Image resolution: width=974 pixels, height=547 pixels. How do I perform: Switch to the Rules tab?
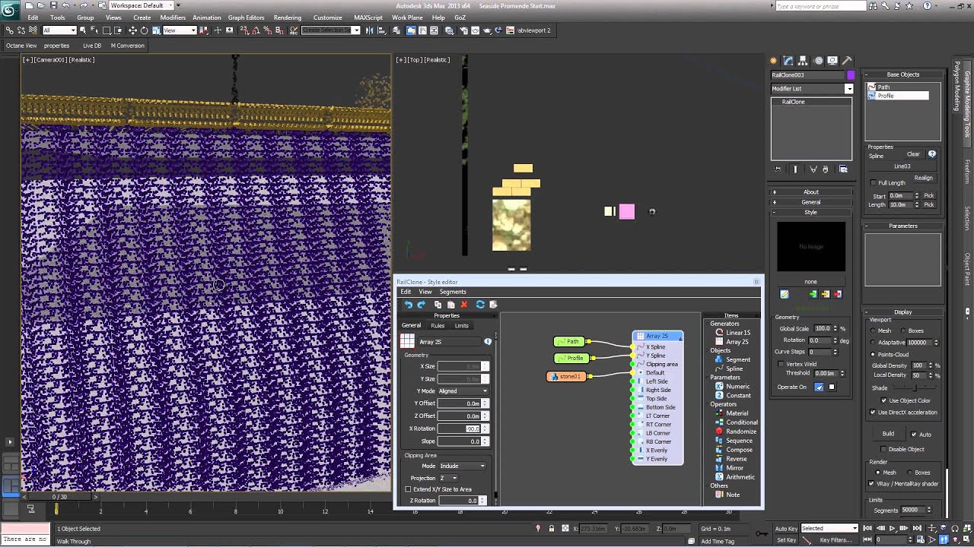pyautogui.click(x=438, y=326)
